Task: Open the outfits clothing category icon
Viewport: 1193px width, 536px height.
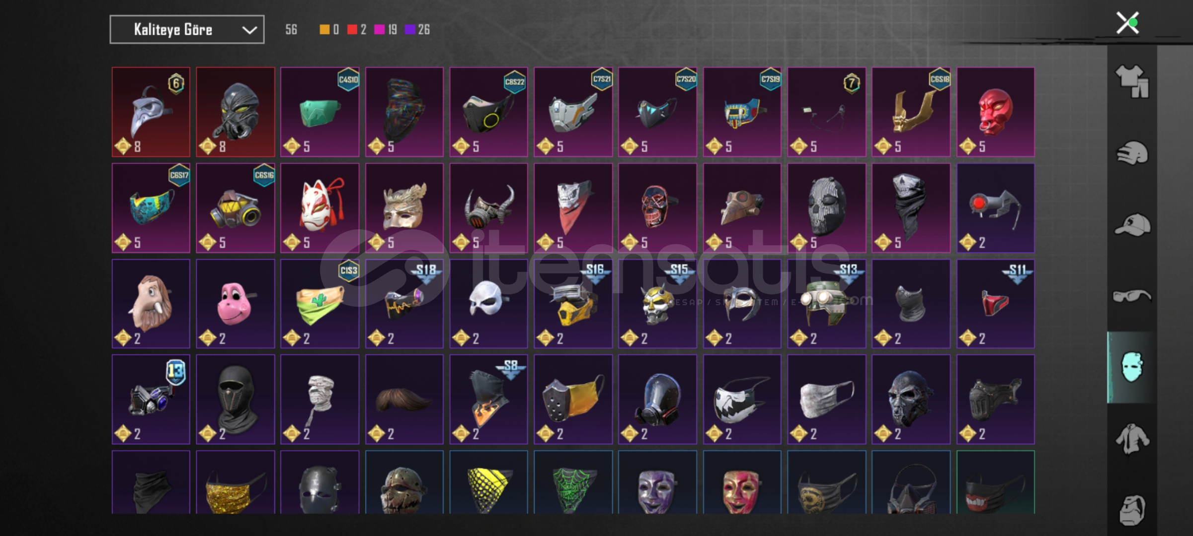Action: pyautogui.click(x=1132, y=81)
